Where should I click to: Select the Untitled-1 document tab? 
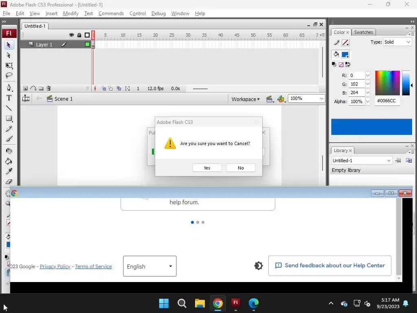[35, 26]
